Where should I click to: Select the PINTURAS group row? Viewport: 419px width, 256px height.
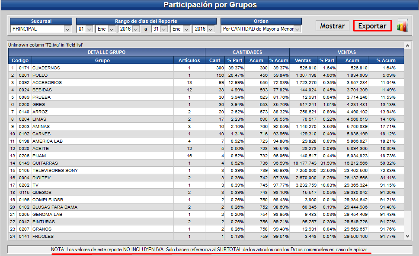(206, 222)
